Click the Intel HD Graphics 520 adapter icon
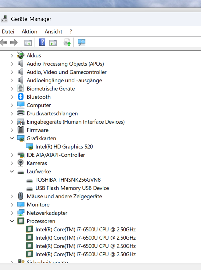Image resolution: width=201 pixels, height=270 pixels. click(x=29, y=147)
